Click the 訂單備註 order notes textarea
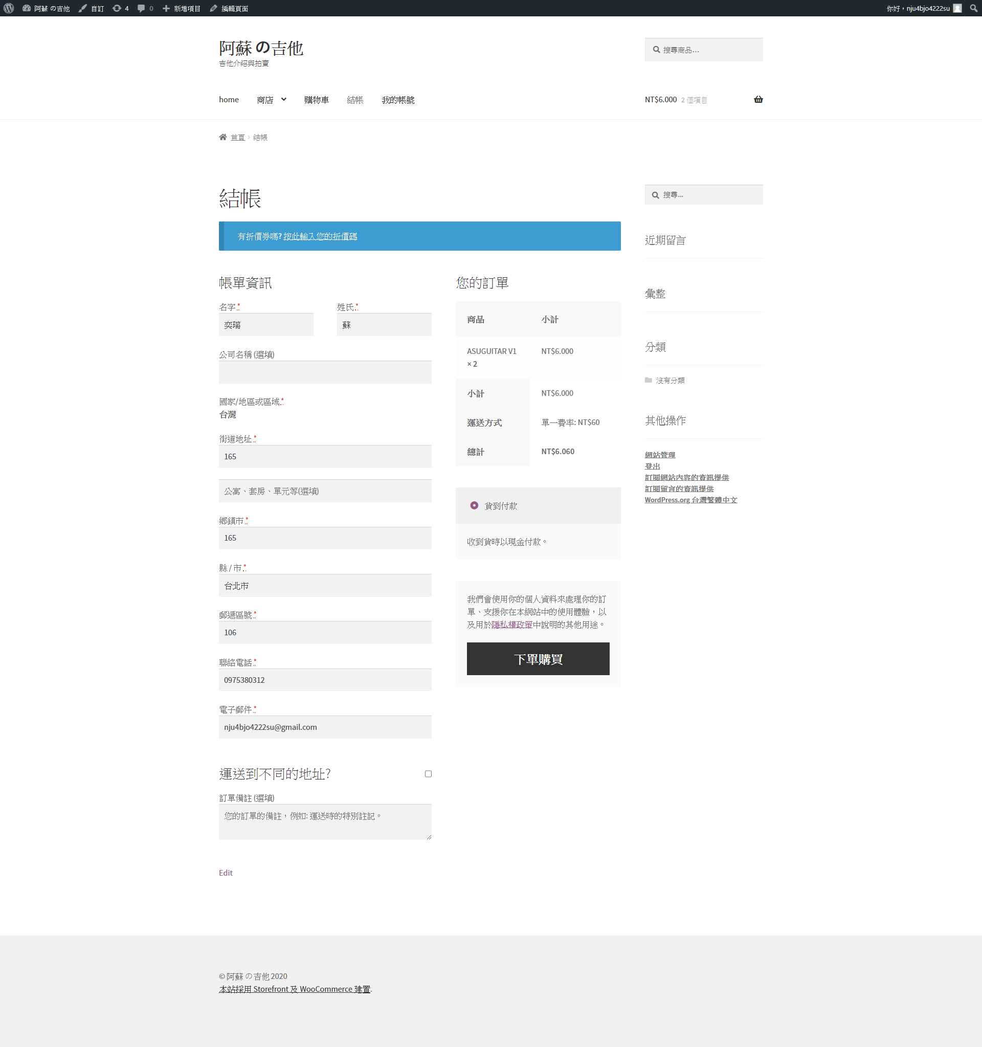Viewport: 982px width, 1047px height. pos(325,821)
